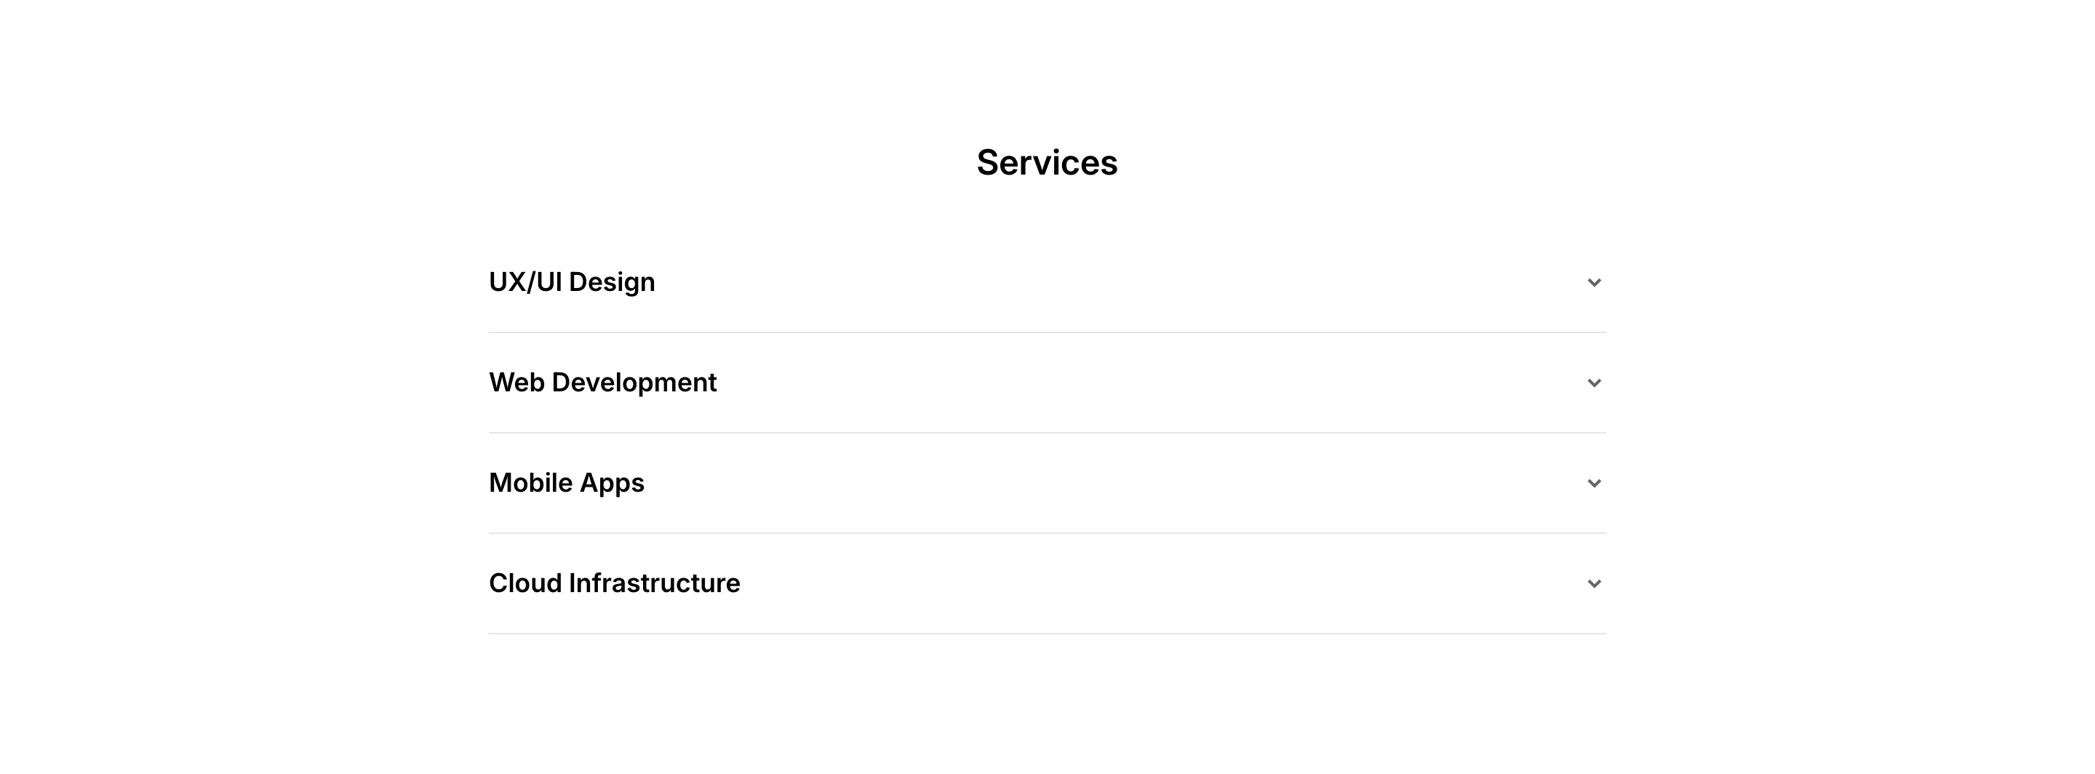Expand the UX/UI Design section

pos(1047,282)
